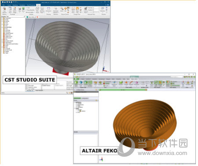Viewport: 198px width, 166px height.
Task: Click Dimensions icon in CST ribbon
Action: pyautogui.click(x=48, y=10)
